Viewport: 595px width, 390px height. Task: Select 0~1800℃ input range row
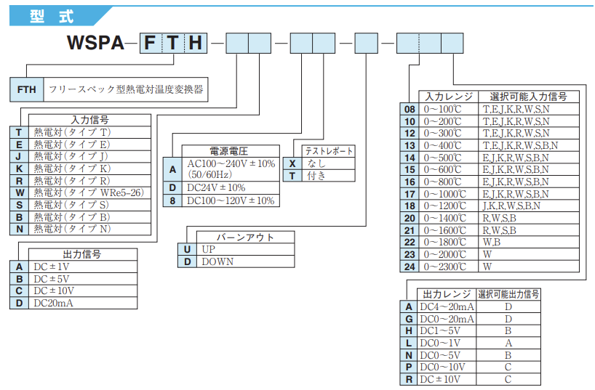(x=490, y=242)
